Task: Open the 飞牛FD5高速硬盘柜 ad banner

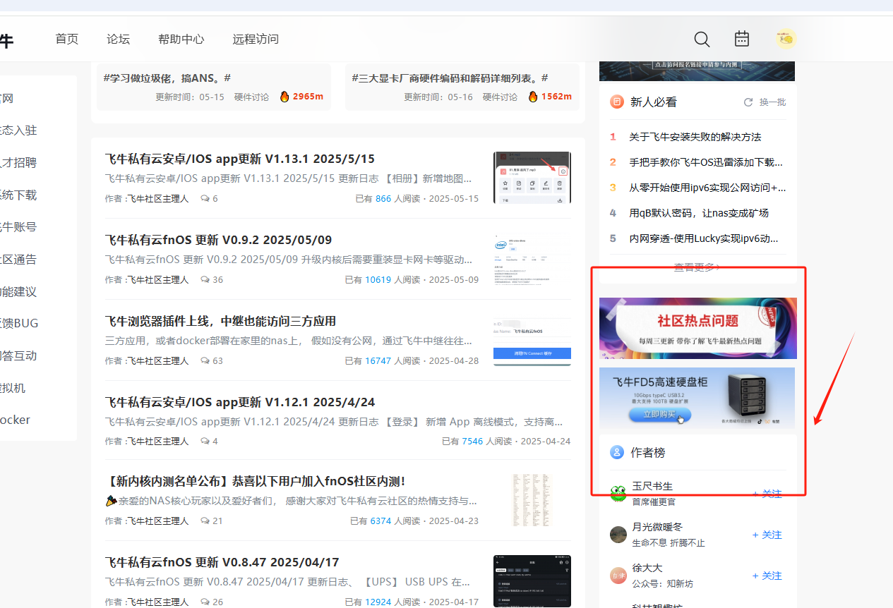Action: pos(697,398)
